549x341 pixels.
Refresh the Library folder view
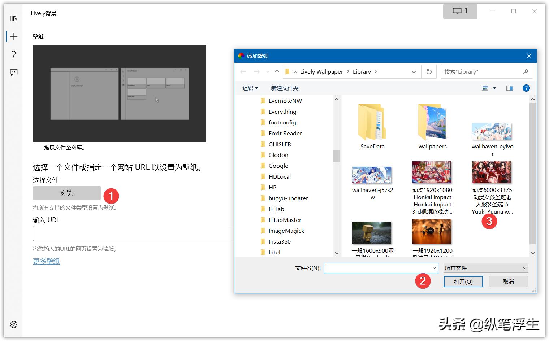click(429, 71)
